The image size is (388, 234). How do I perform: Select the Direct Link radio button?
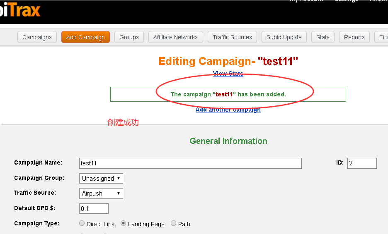[82, 223]
